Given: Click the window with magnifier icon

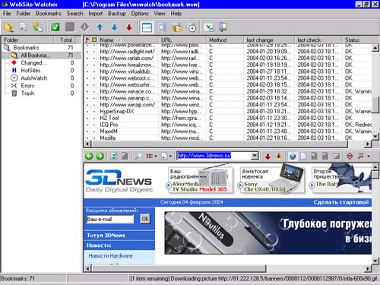Looking at the screenshot, I should point(162,27).
